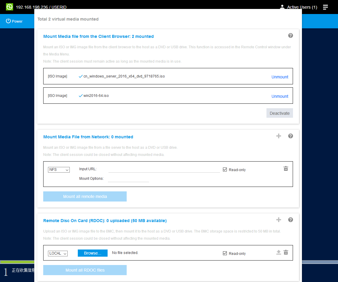Unmount win2016-64.iso image
338x282 pixels.
(280, 96)
